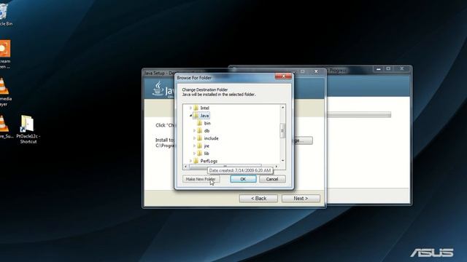Open the lower VLC cone file icon
Viewport: 467px width, 262px height.
tap(5, 127)
